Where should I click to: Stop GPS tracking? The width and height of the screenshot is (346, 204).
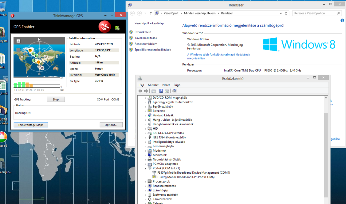pos(56,100)
